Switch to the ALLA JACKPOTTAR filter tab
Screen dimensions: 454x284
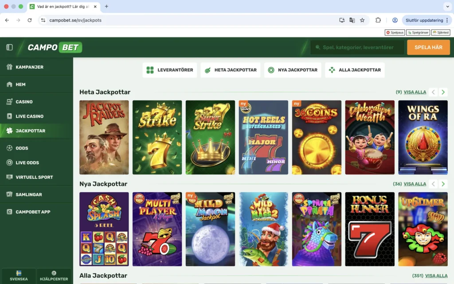tap(355, 70)
